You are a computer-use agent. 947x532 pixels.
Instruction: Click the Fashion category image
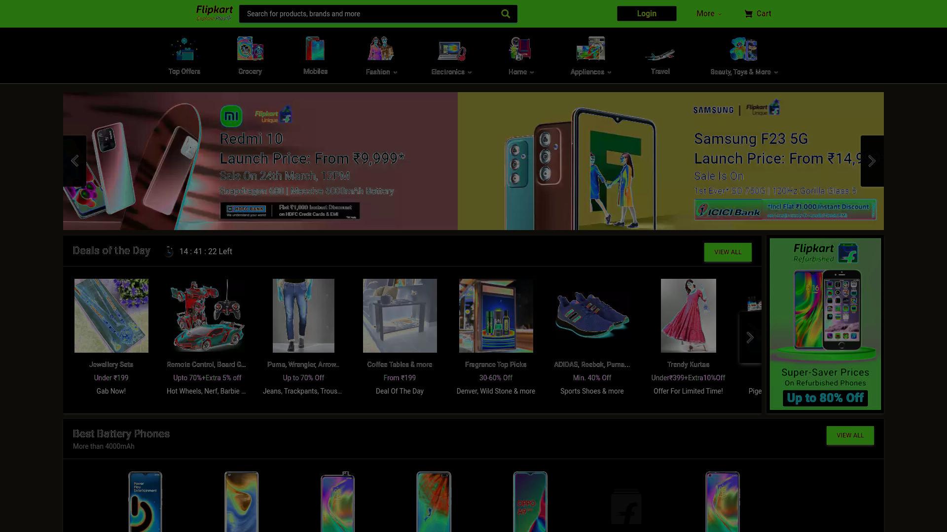(381, 49)
